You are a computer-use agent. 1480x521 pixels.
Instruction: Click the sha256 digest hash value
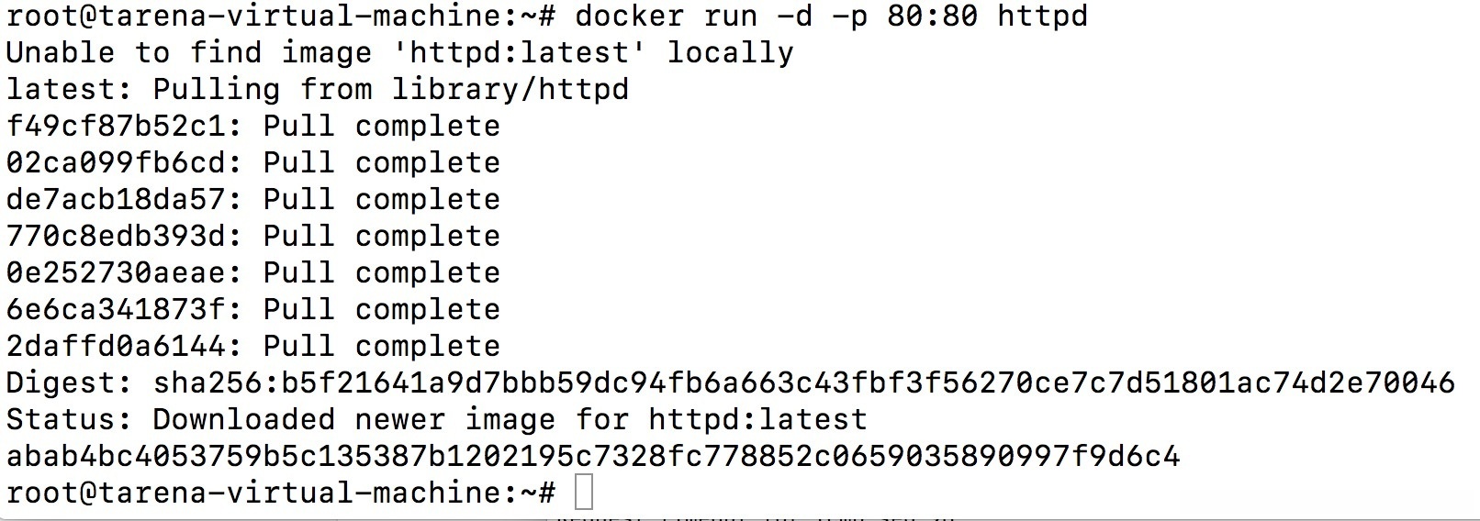(x=803, y=382)
